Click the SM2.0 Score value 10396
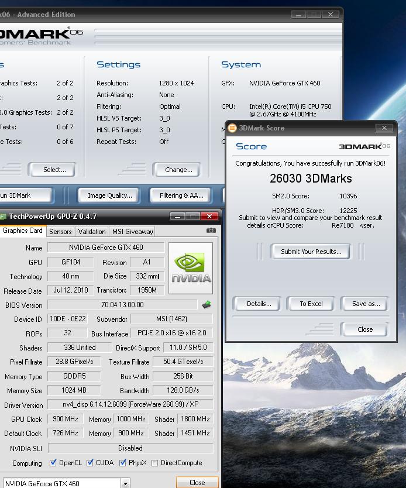This screenshot has width=406, height=488. [348, 196]
